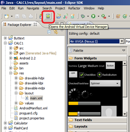Expand the Android 2.2 library
The height and width of the screenshot is (132, 130).
tap(11, 58)
